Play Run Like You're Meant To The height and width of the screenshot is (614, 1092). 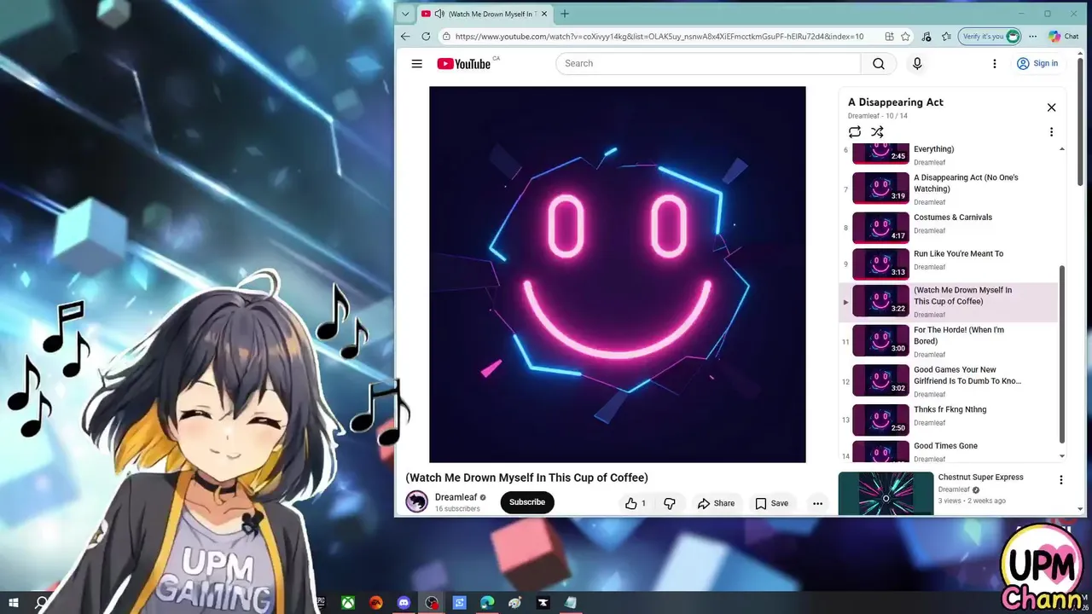point(949,264)
